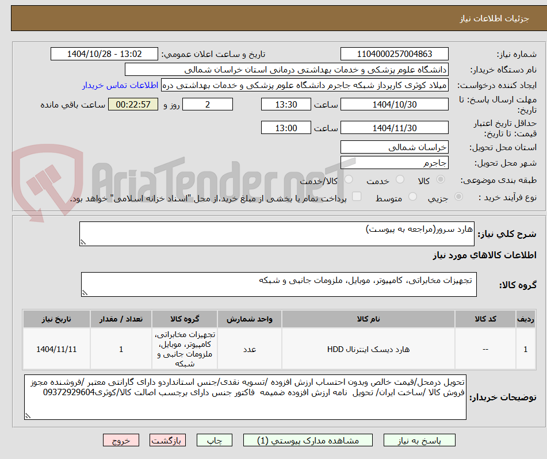Click the خروج exit button
The height and width of the screenshot is (459, 547).
pos(121,441)
